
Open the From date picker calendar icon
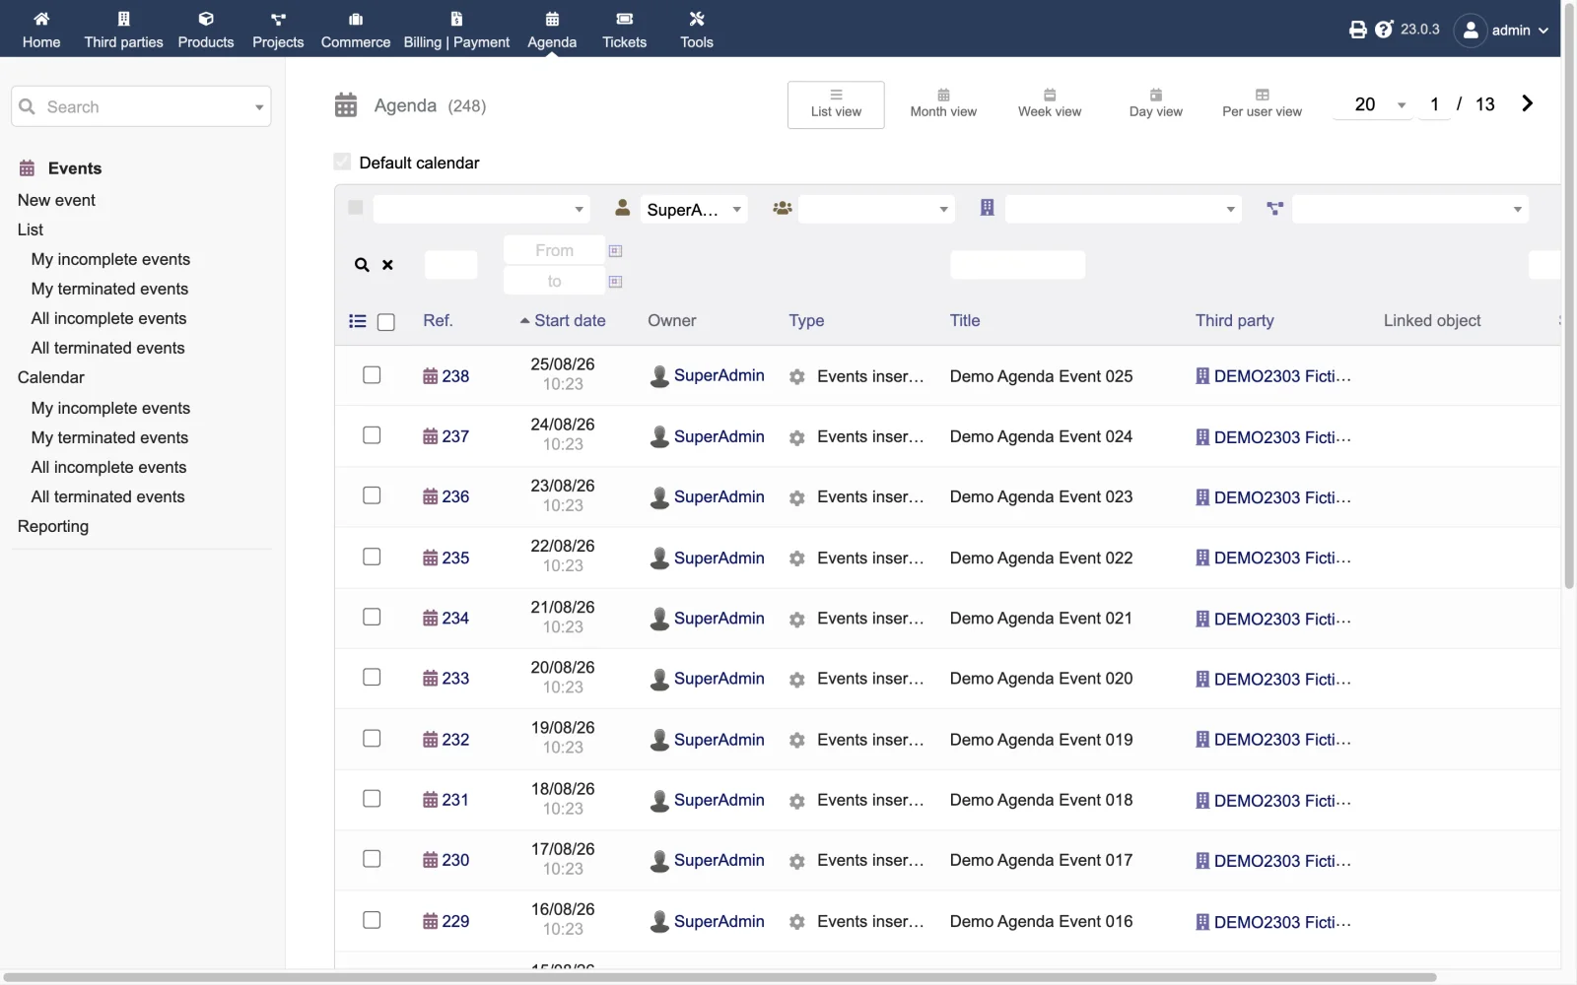[615, 251]
